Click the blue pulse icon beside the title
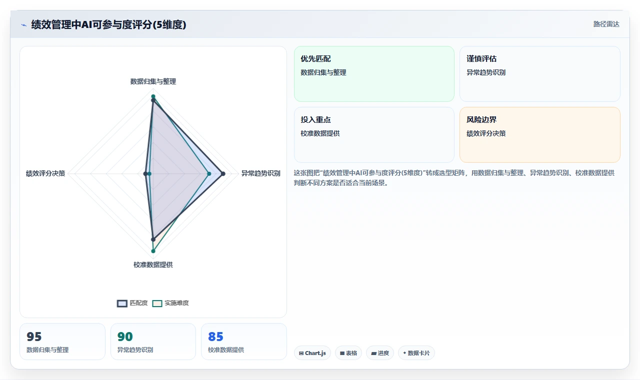The width and height of the screenshot is (640, 380). coord(23,25)
